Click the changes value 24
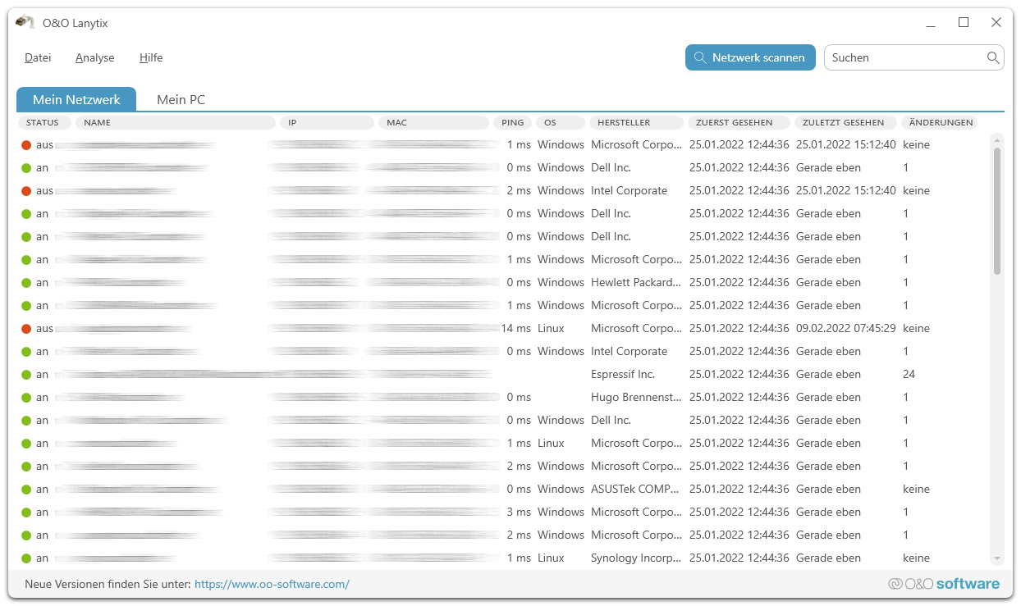 coord(909,375)
